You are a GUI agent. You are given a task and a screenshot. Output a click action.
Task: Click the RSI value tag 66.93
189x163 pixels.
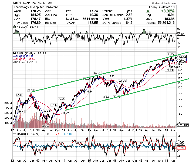(x=181, y=34)
